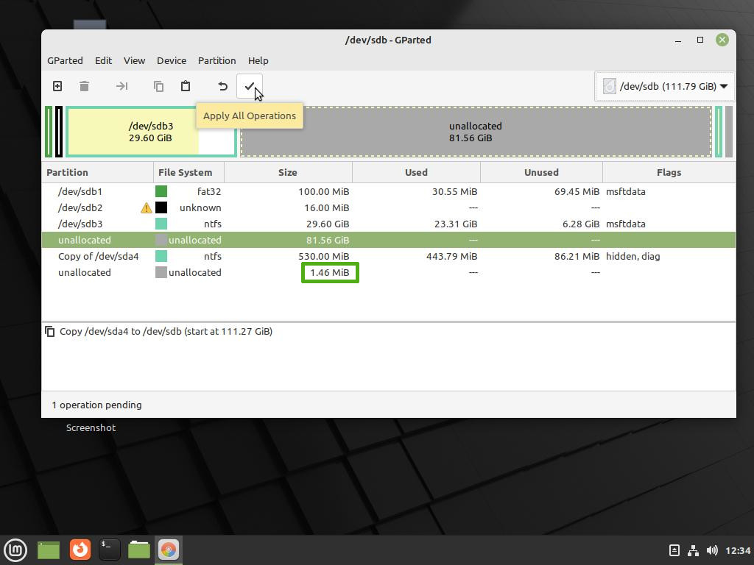The image size is (754, 565).
Task: Click the Flags column header
Action: (x=669, y=172)
